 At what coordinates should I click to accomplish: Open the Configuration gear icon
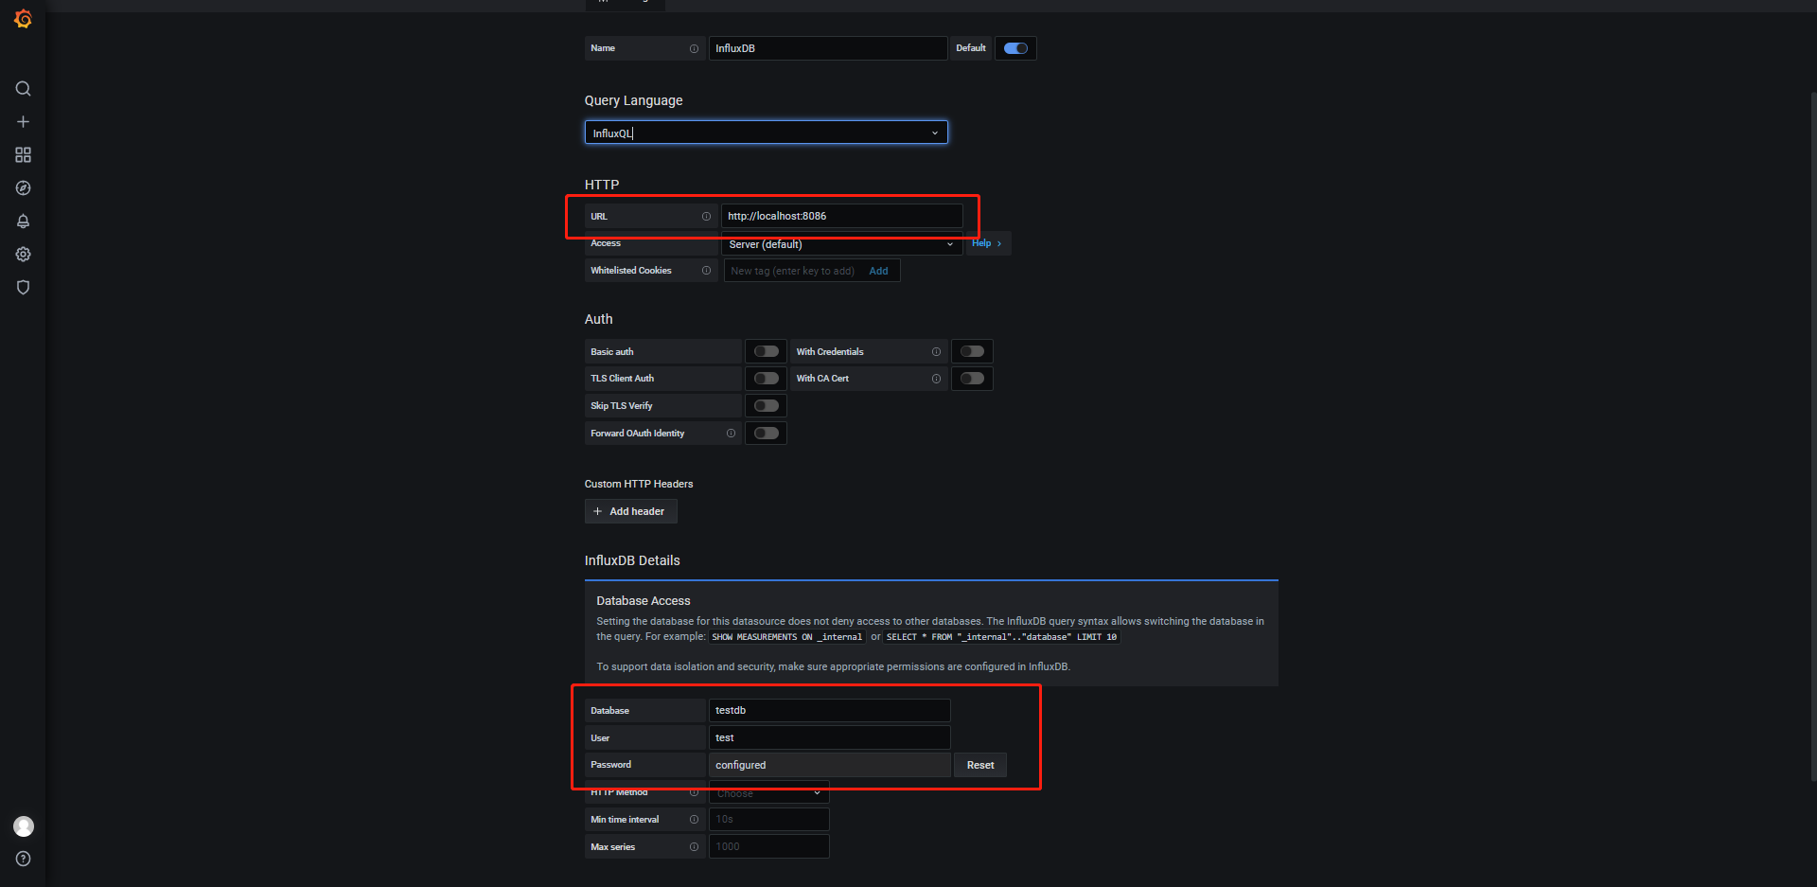pos(23,255)
